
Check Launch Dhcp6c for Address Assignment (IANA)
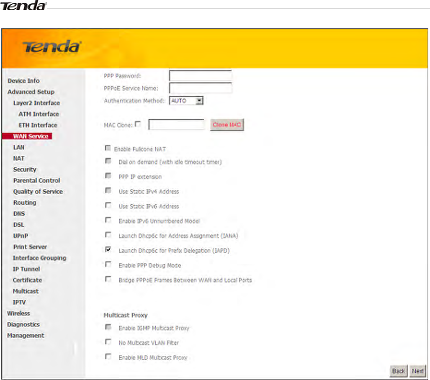click(x=108, y=235)
